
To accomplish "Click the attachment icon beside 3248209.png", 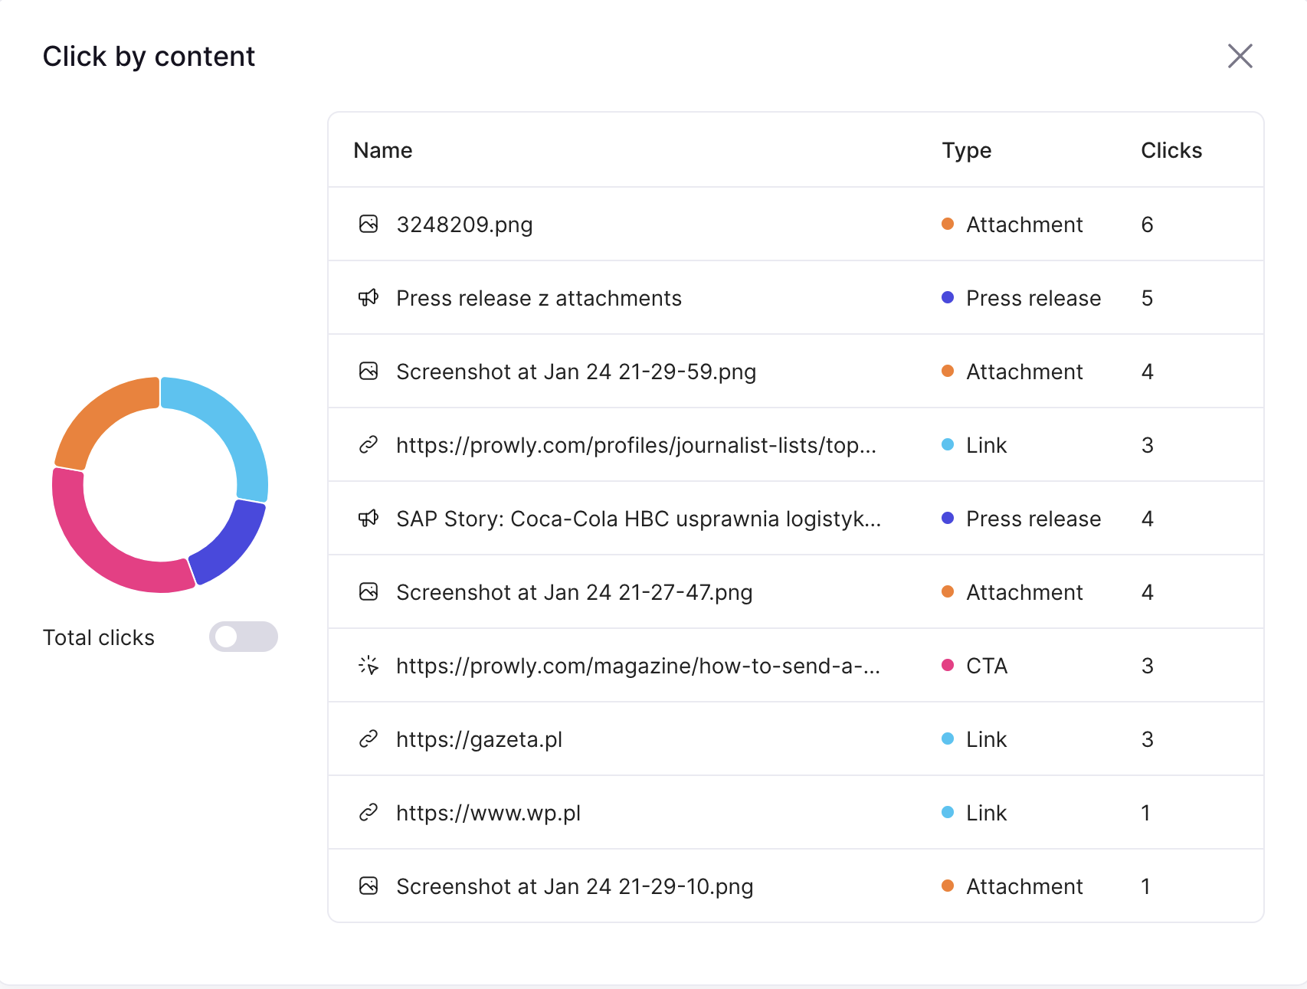I will [x=369, y=224].
